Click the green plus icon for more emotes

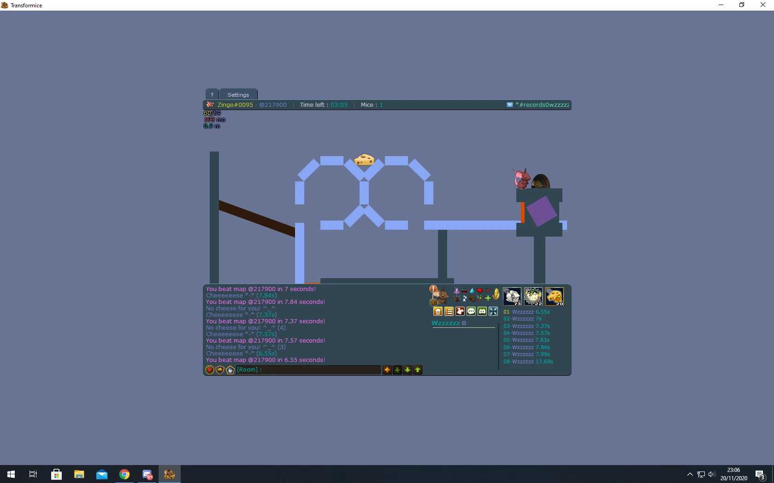(x=488, y=298)
